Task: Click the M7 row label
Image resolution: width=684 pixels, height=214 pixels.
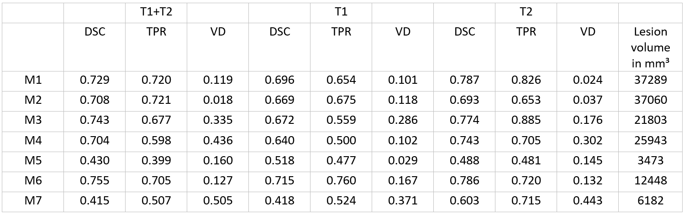Action: tap(33, 200)
